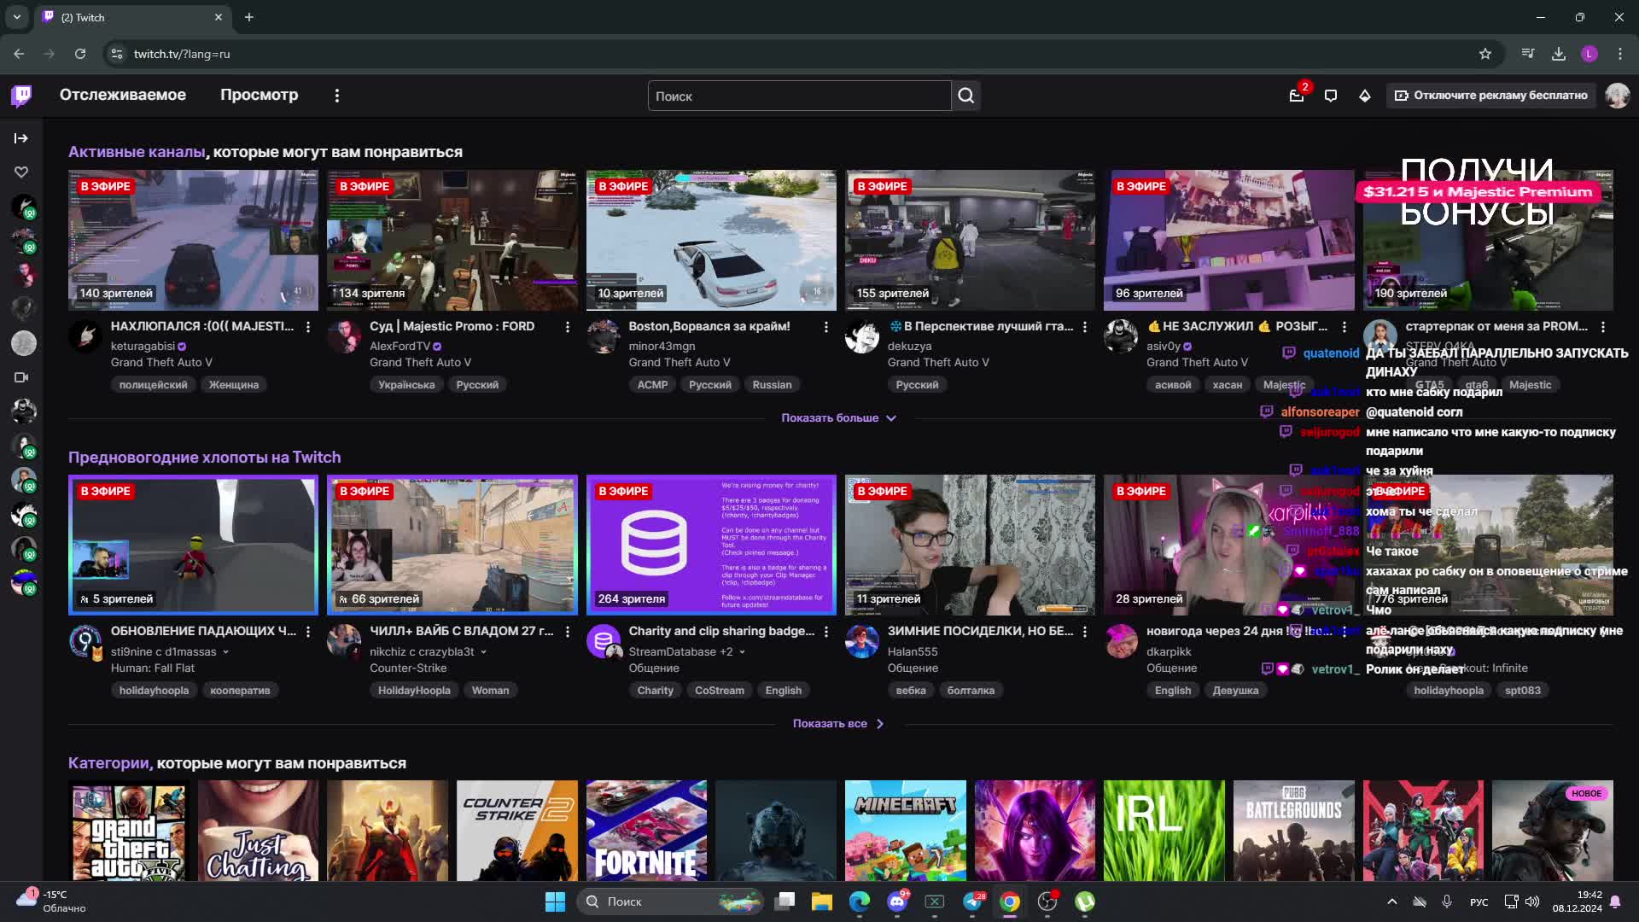This screenshot has width=1639, height=922.
Task: Select the 'holidayhoopla' tag under sti9nine
Action: coord(154,691)
